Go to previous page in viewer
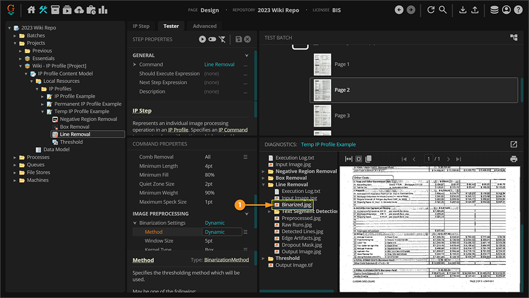529x298 pixels. (414, 159)
